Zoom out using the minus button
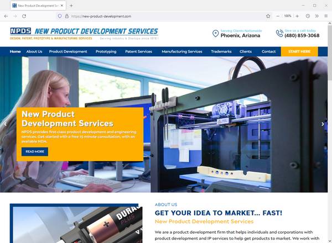This screenshot has height=243, width=332. [x=278, y=16]
